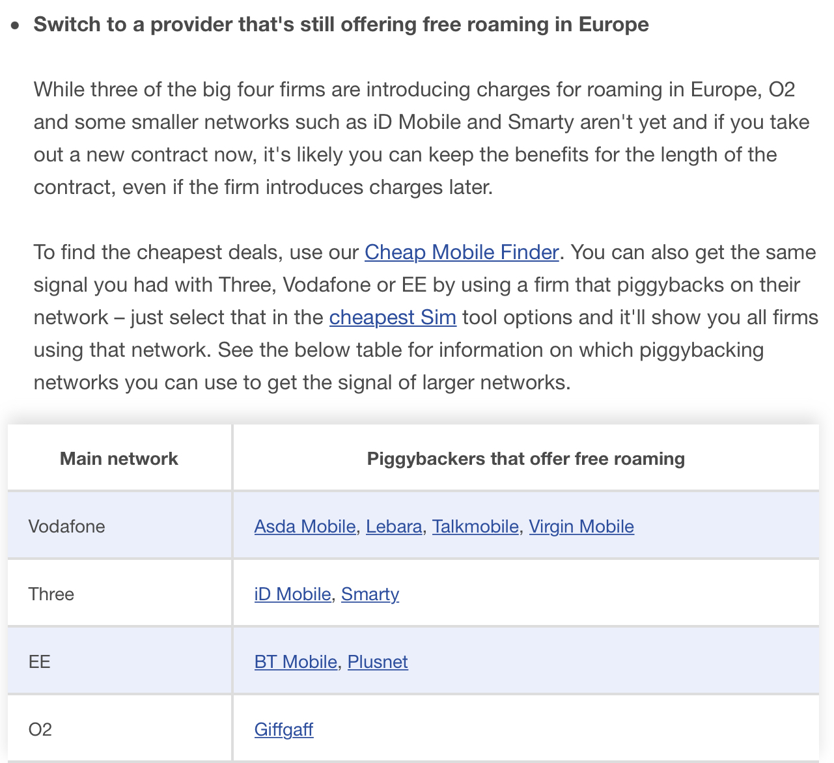
Task: Open the Cheap Mobile Finder link
Action: point(462,252)
